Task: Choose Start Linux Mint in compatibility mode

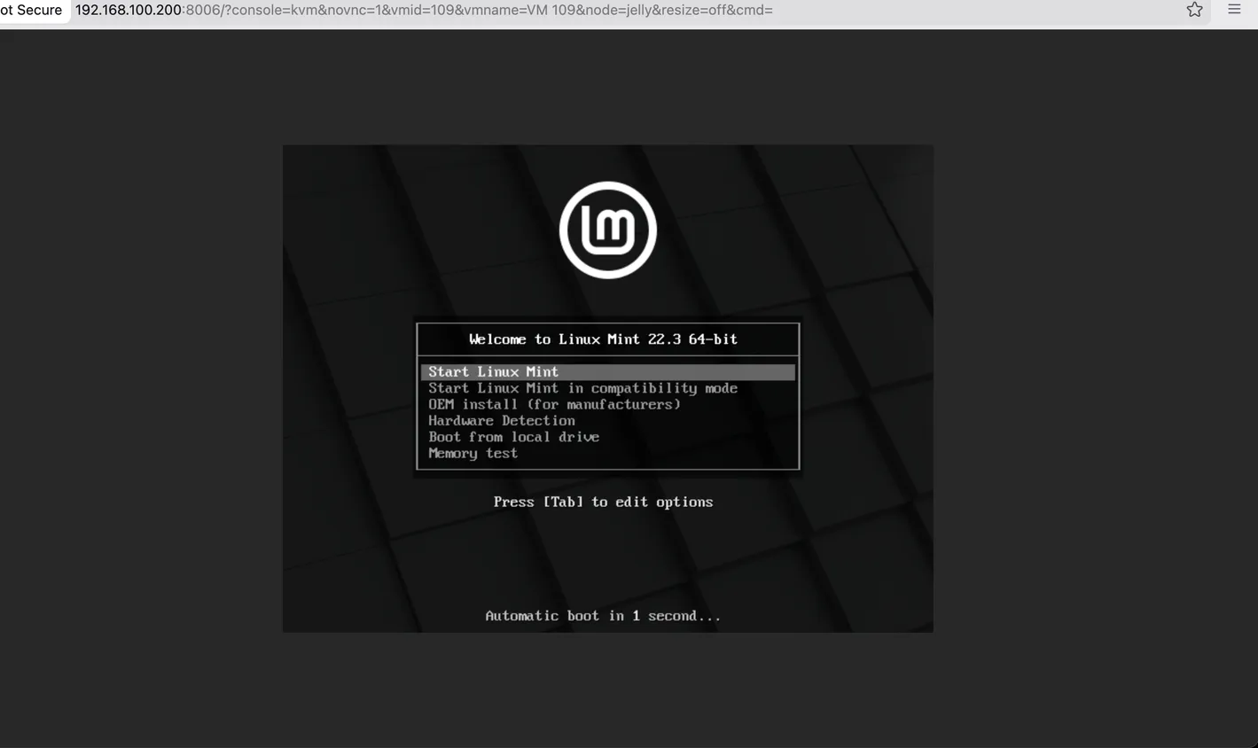Action: (x=582, y=388)
